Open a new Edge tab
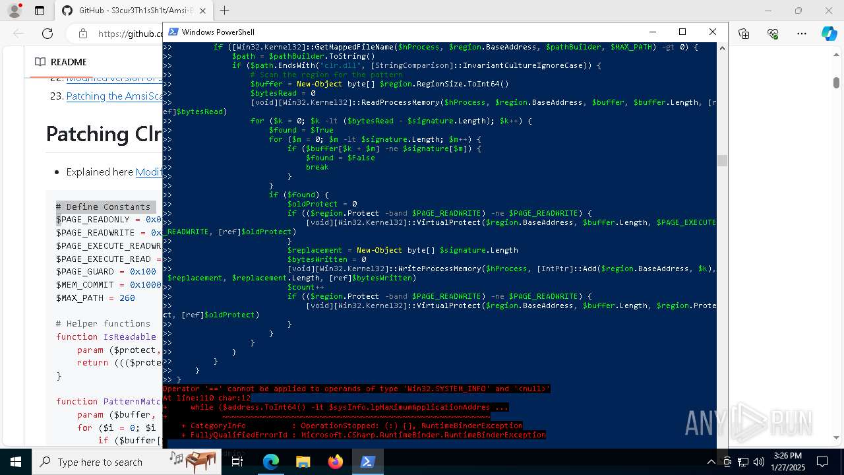The image size is (844, 475). click(x=225, y=11)
